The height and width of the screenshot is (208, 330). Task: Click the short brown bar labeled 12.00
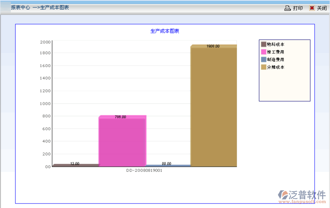tap(75, 165)
